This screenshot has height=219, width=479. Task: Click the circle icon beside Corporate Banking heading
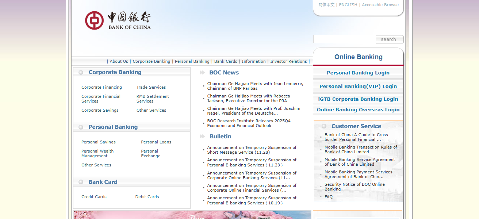[x=81, y=72]
